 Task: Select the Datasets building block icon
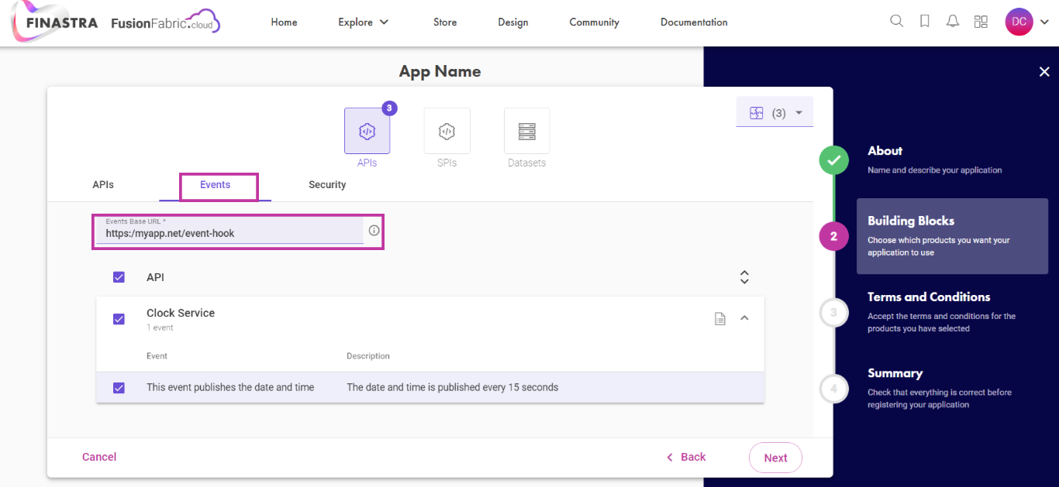coord(527,131)
